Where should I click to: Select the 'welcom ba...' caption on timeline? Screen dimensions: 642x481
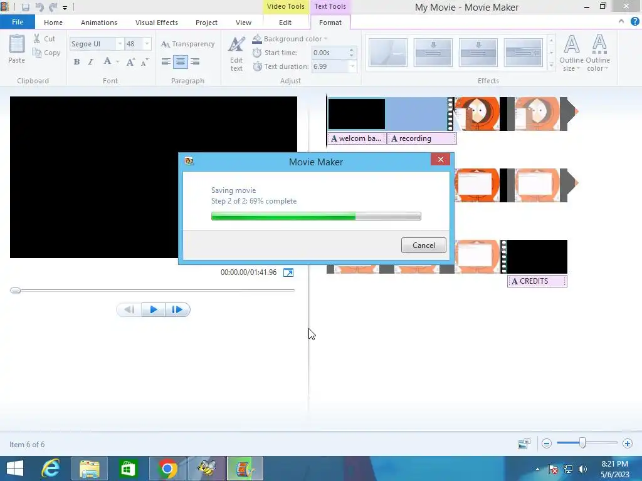[356, 138]
